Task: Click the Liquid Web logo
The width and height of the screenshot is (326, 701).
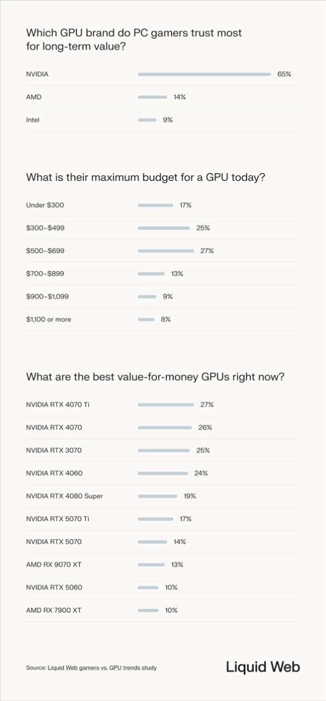Action: coord(263,666)
